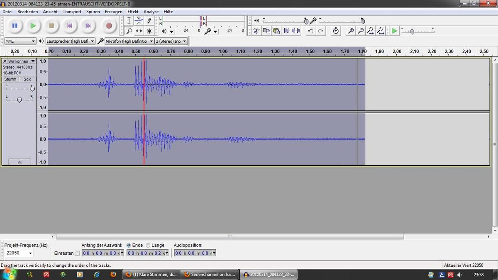498x280 pixels.
Task: Click the Paste clipboard icon
Action: tap(276, 31)
